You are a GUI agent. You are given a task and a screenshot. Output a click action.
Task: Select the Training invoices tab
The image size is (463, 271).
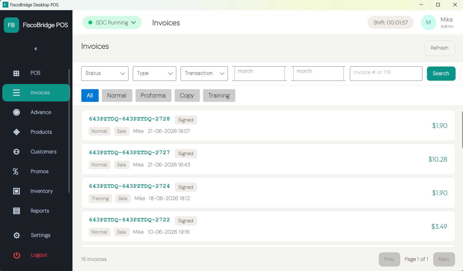[219, 96]
